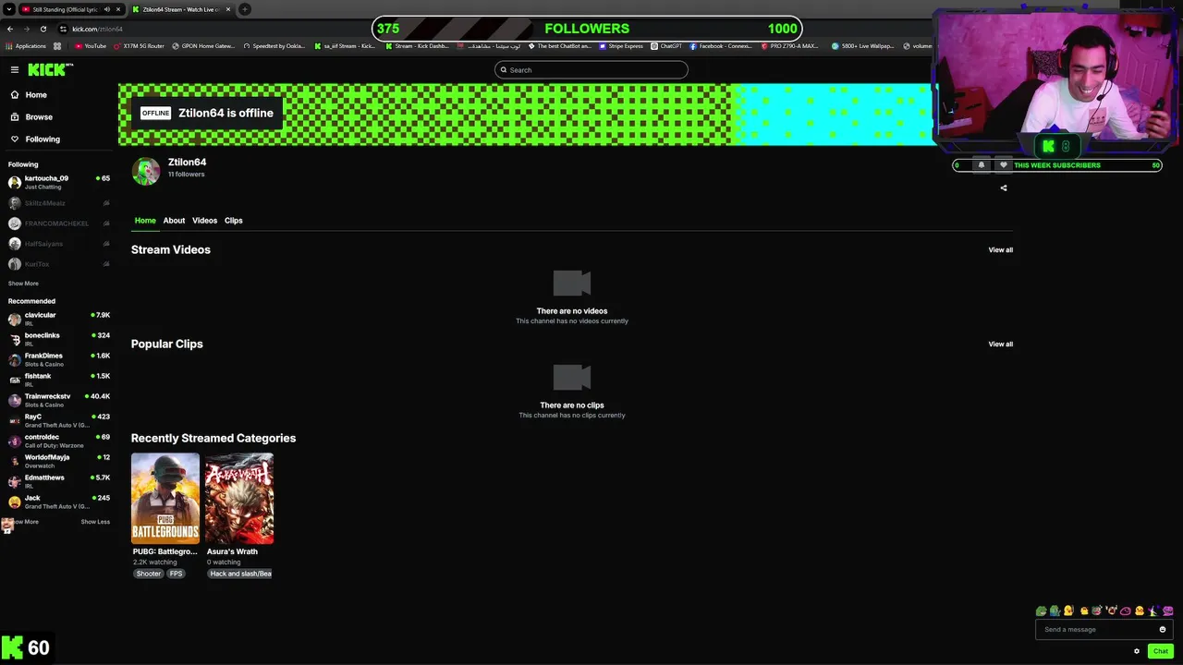Mute the Still Standing tab audio icon
The width and height of the screenshot is (1183, 665).
106,9
